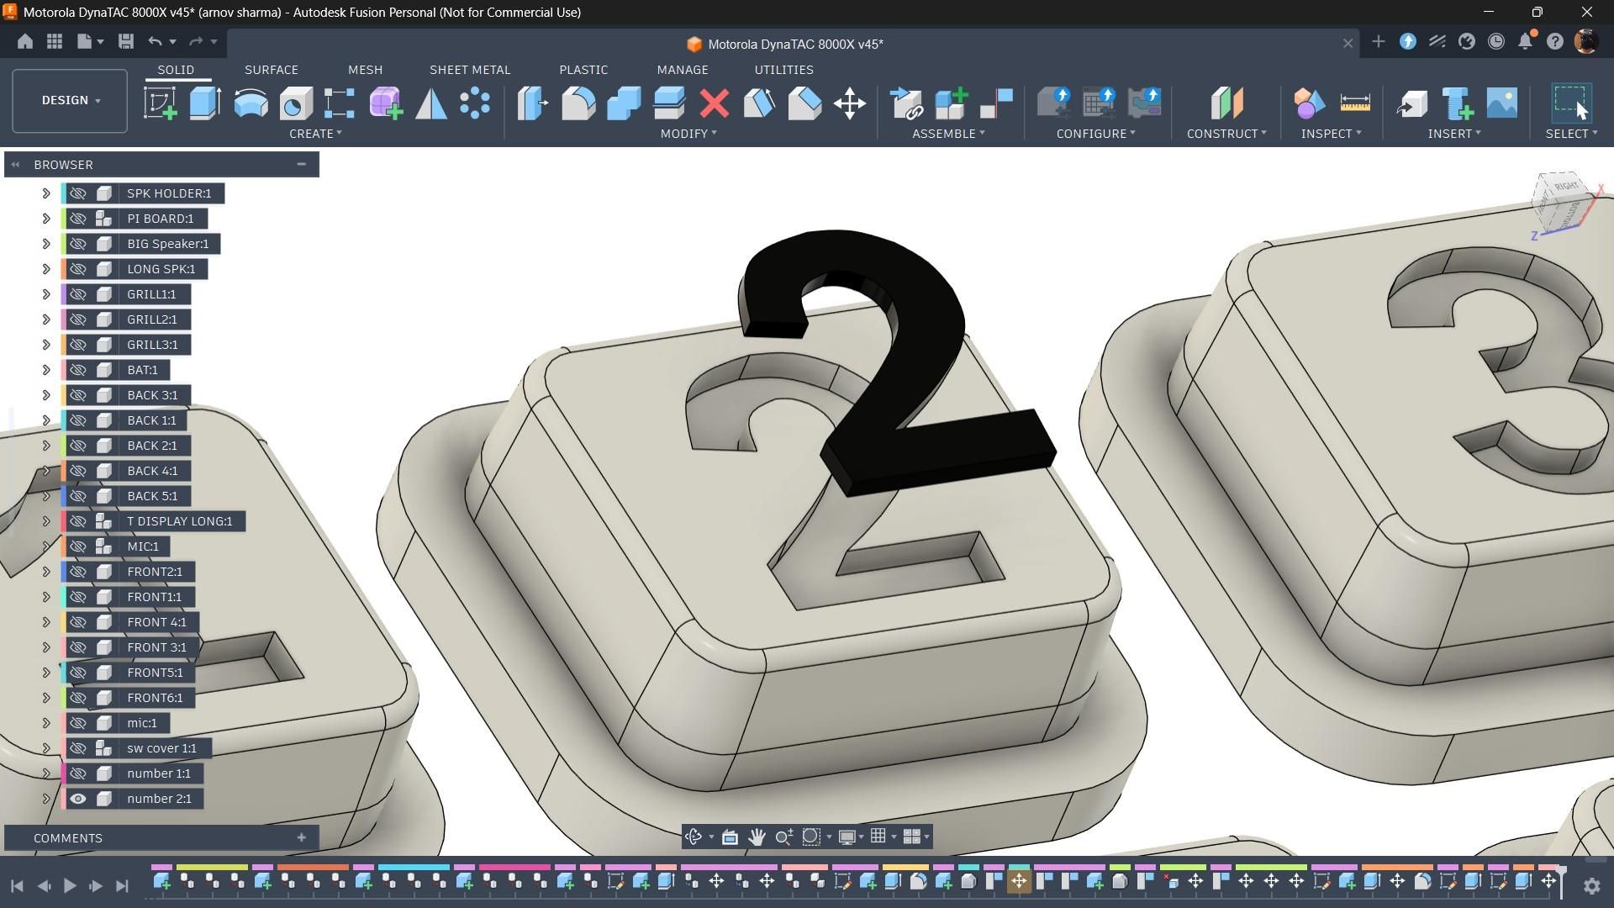Image resolution: width=1614 pixels, height=908 pixels.
Task: Jump to timeline beginning
Action: [17, 885]
